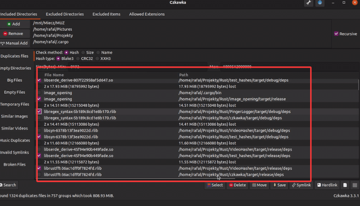The height and width of the screenshot is (206, 360).
Task: Choose Size as the check method
Action: coord(83,52)
